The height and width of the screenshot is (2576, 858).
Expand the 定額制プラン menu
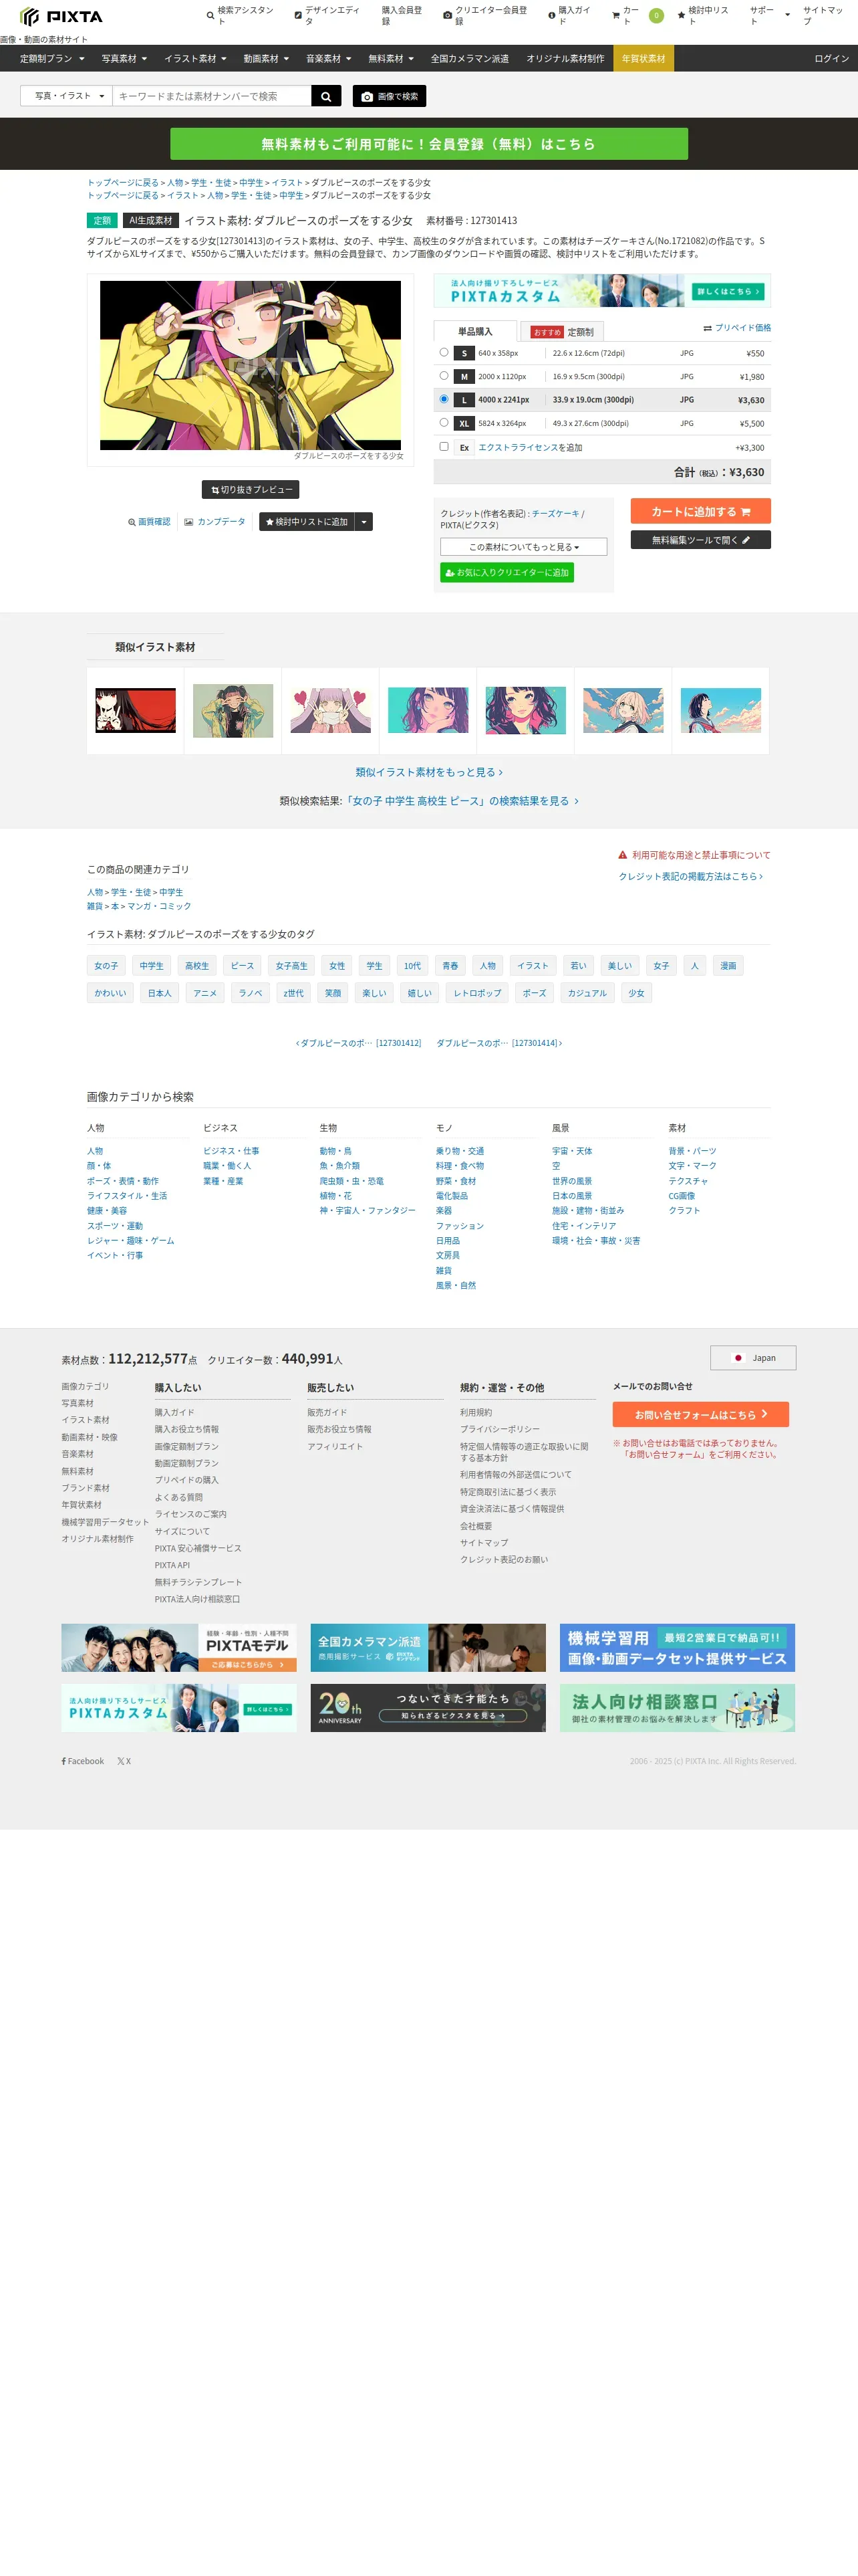[x=52, y=59]
